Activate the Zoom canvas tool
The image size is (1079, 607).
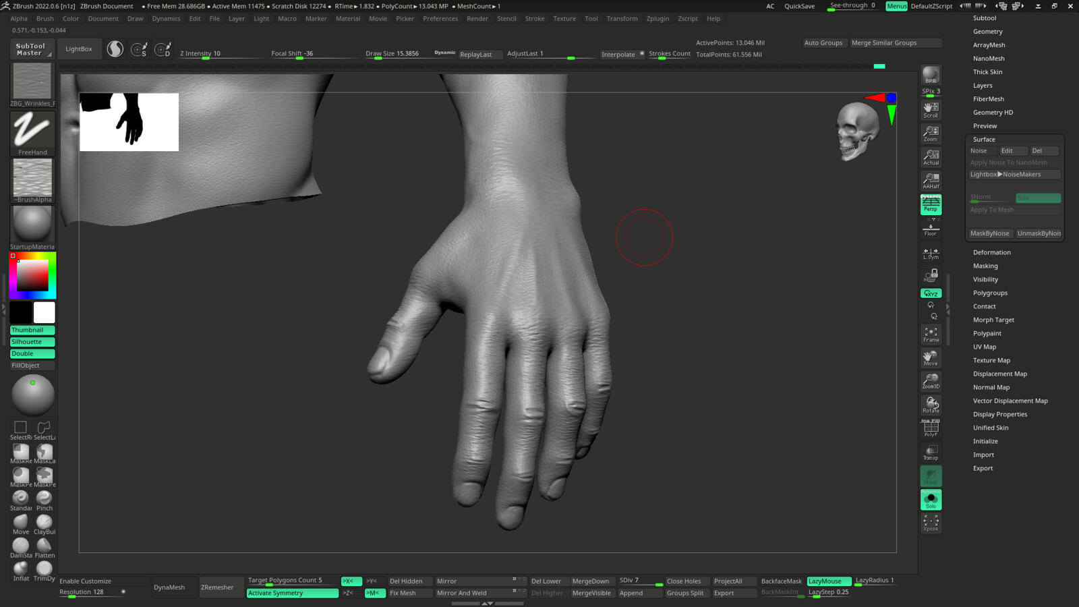tap(931, 133)
